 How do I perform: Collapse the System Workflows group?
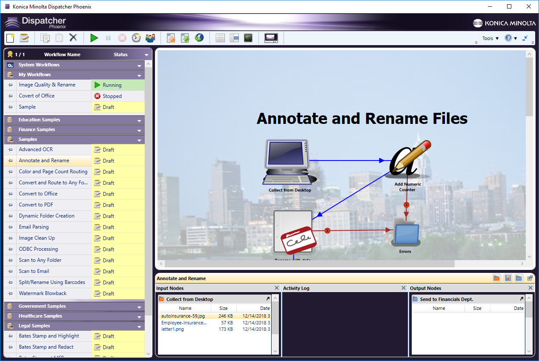(x=139, y=66)
